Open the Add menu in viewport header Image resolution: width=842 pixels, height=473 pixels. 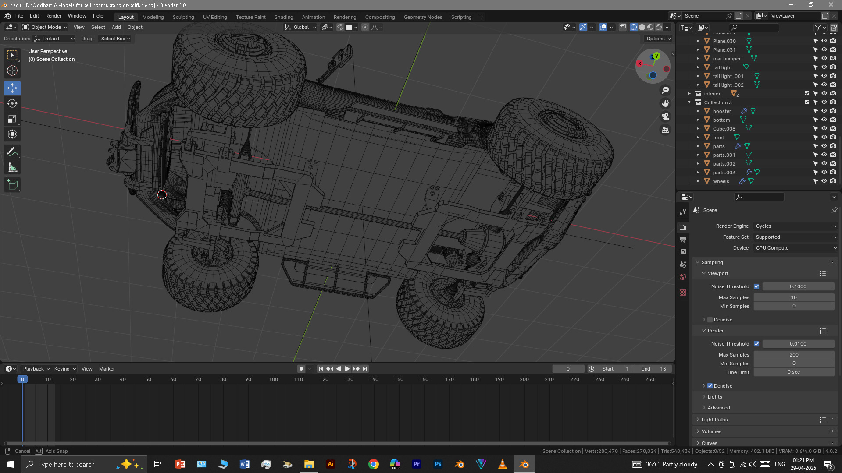(x=116, y=27)
